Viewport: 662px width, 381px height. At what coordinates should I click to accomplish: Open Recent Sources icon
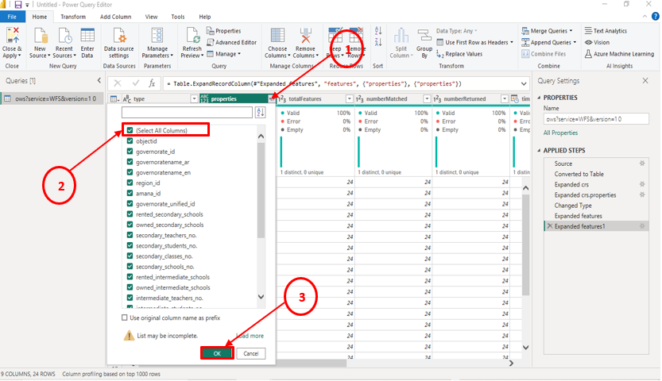tap(64, 36)
